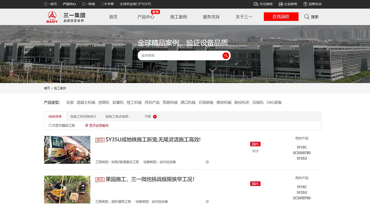The width and height of the screenshot is (370, 208).
Task: Click the magnifier search icon in navbar
Action: (306, 17)
